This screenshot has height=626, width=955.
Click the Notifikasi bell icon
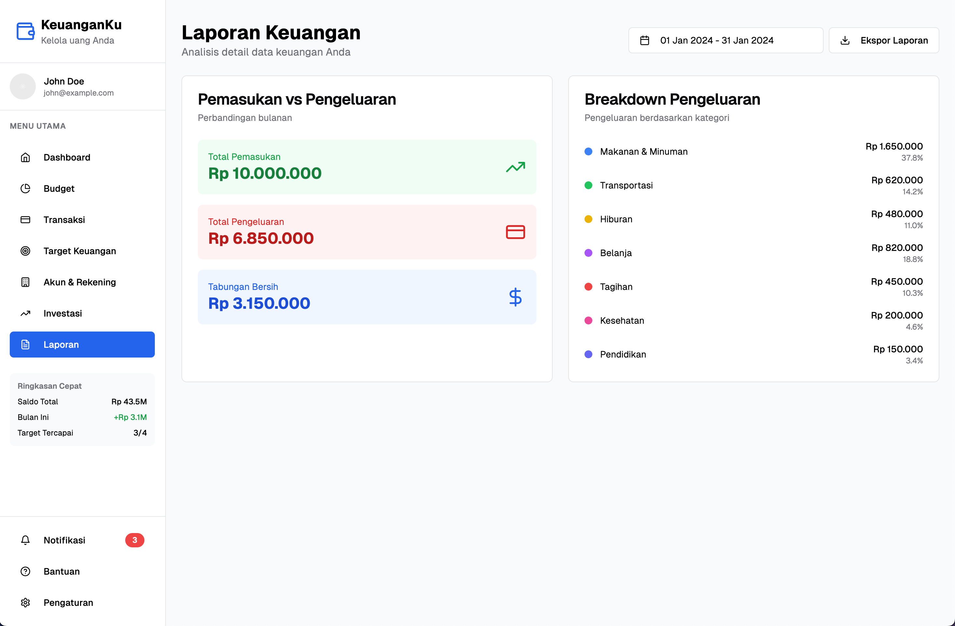point(25,540)
